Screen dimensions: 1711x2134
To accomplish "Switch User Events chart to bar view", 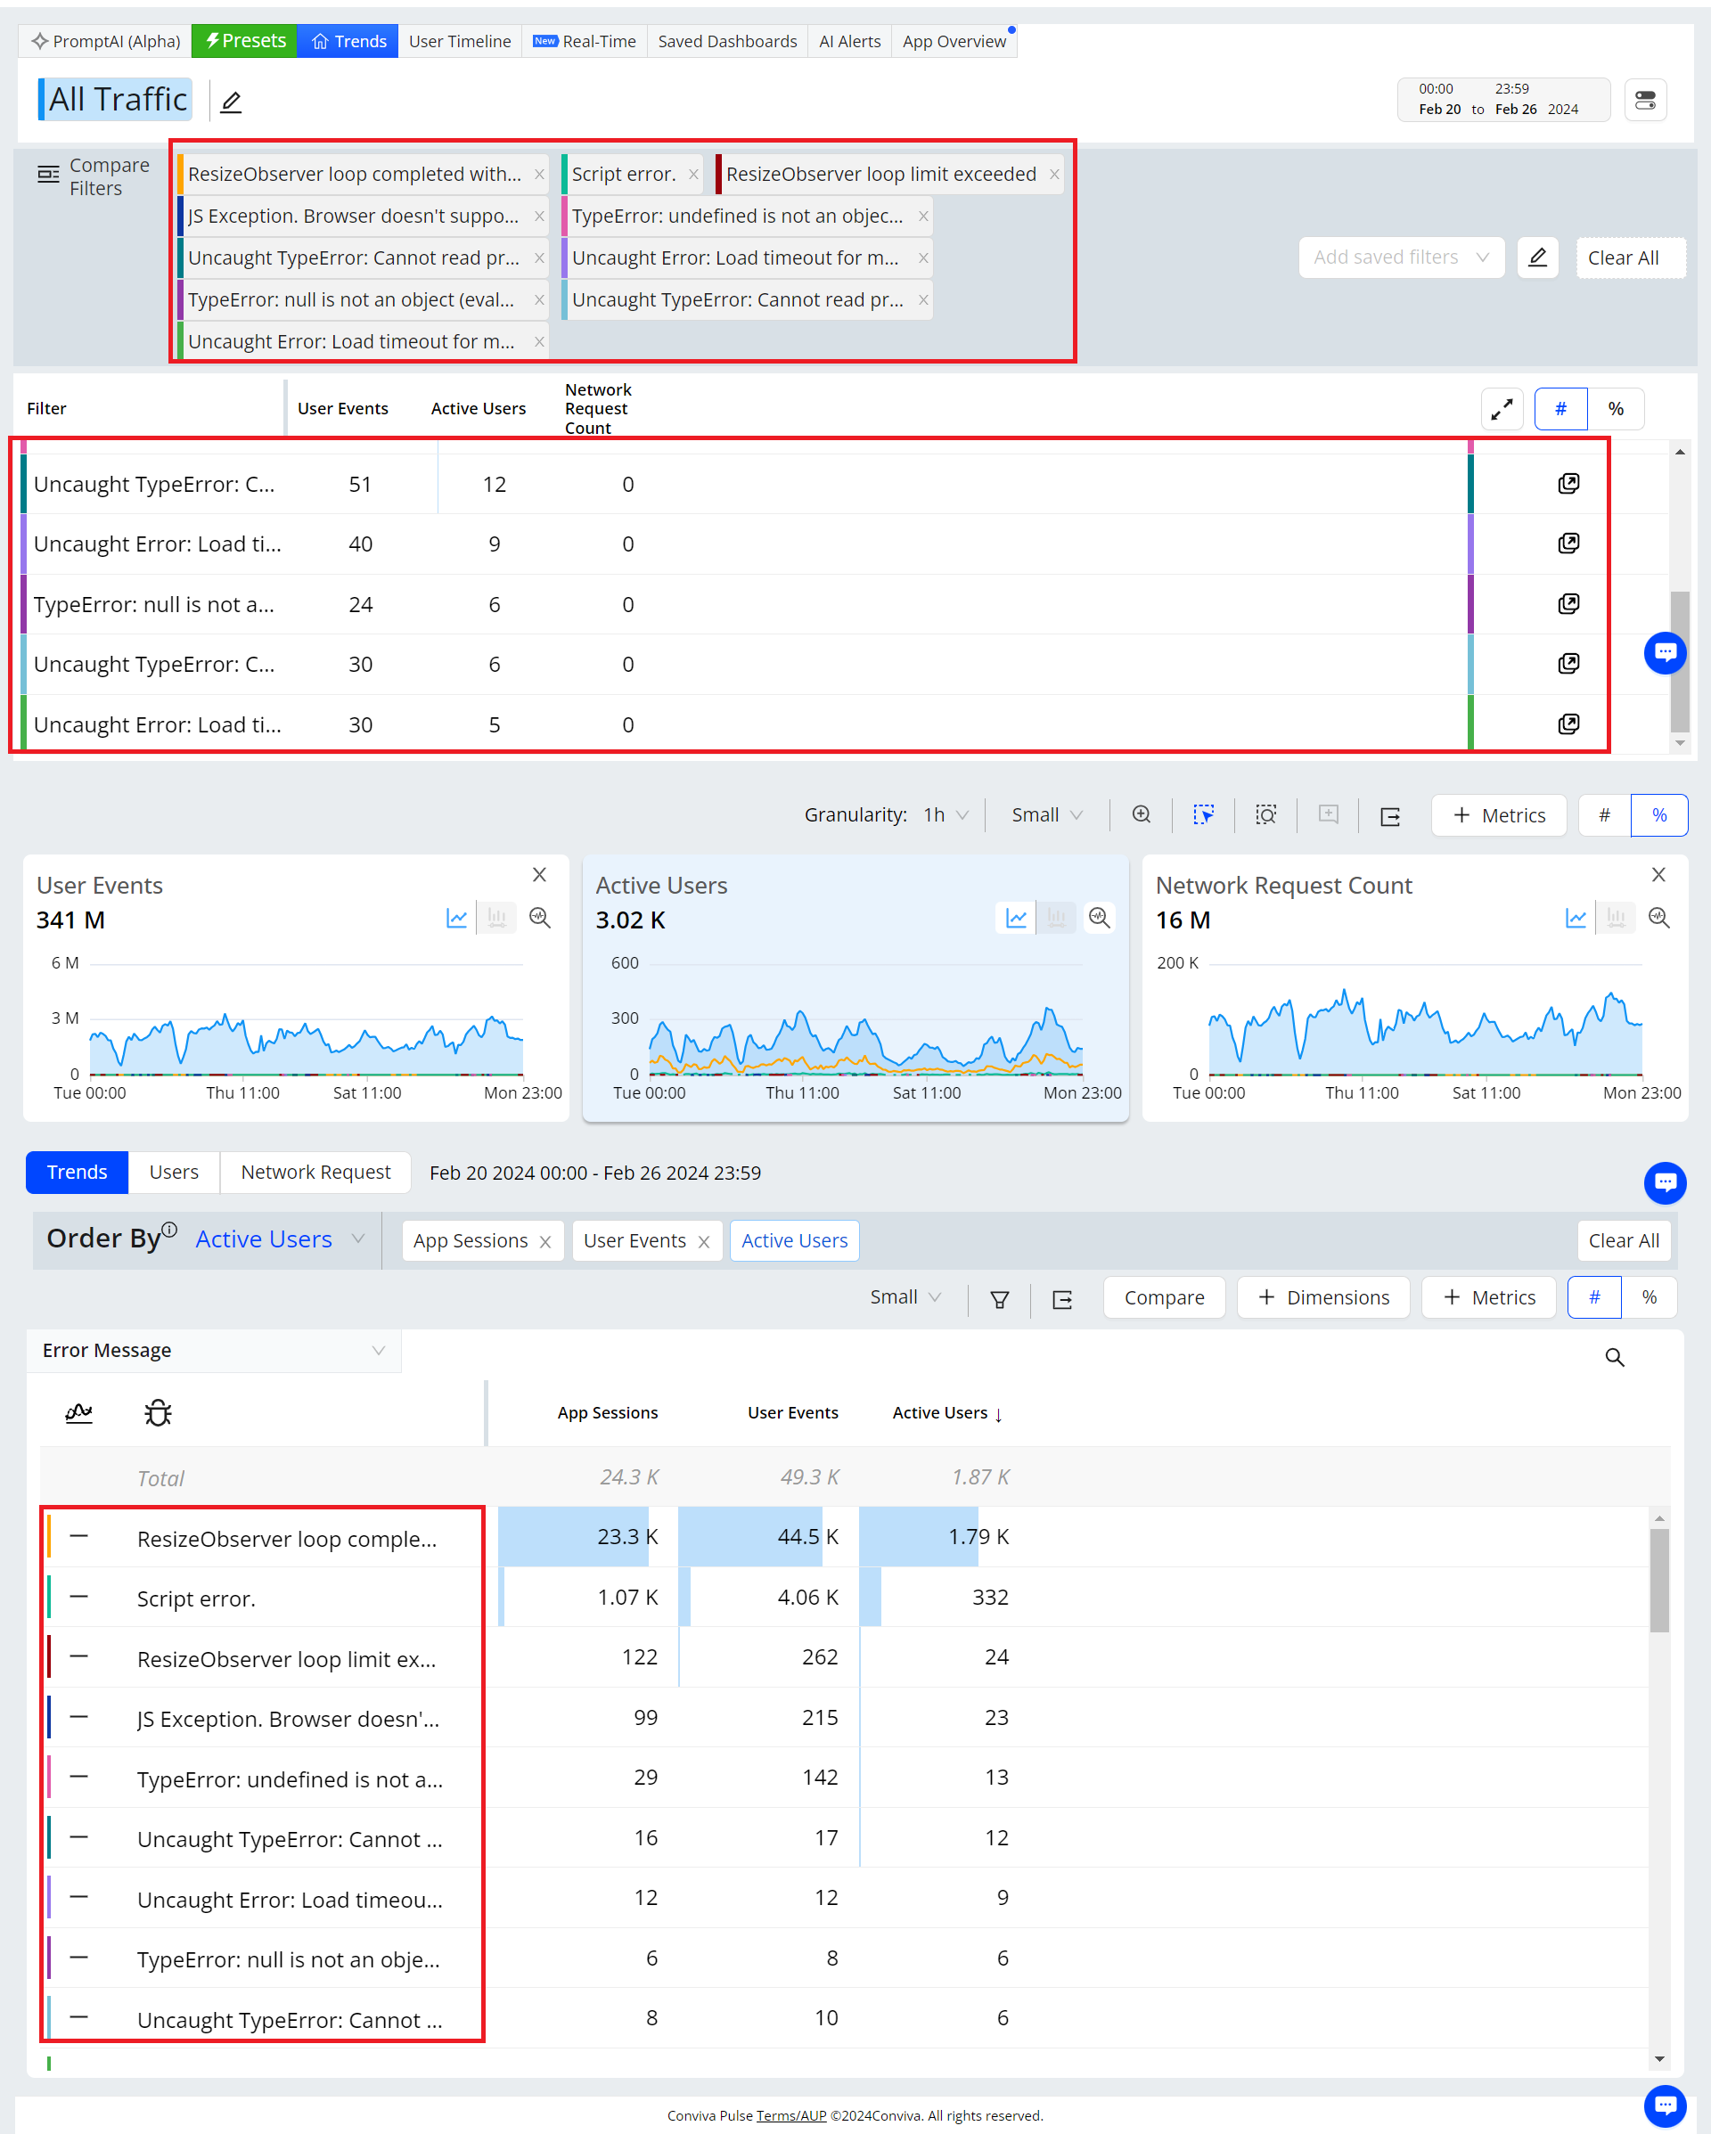I will pyautogui.click(x=496, y=918).
